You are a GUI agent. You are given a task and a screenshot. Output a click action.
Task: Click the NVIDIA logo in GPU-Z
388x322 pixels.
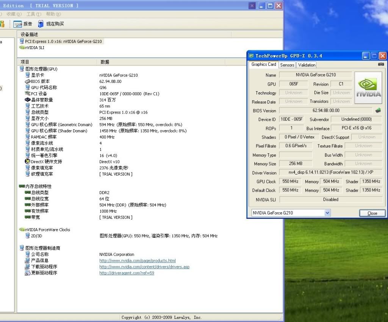pyautogui.click(x=368, y=88)
